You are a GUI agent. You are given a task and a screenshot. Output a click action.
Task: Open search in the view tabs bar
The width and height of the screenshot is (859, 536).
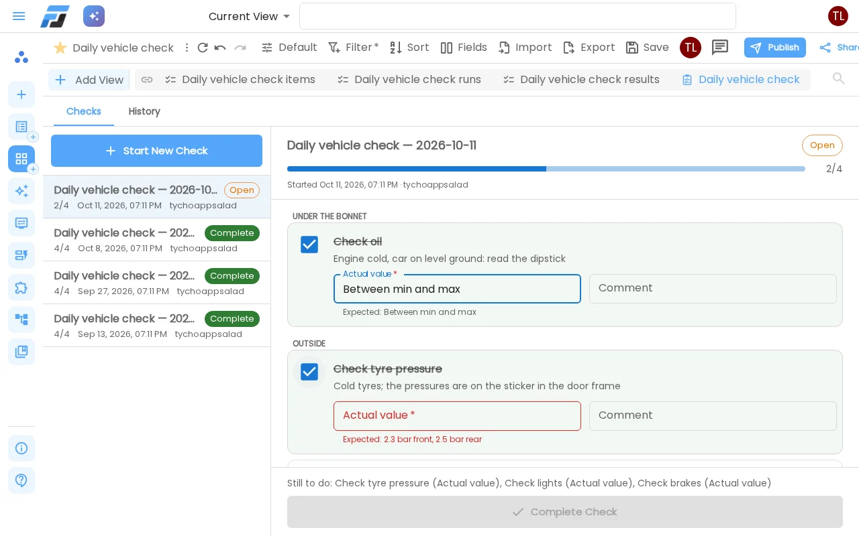[x=838, y=79]
